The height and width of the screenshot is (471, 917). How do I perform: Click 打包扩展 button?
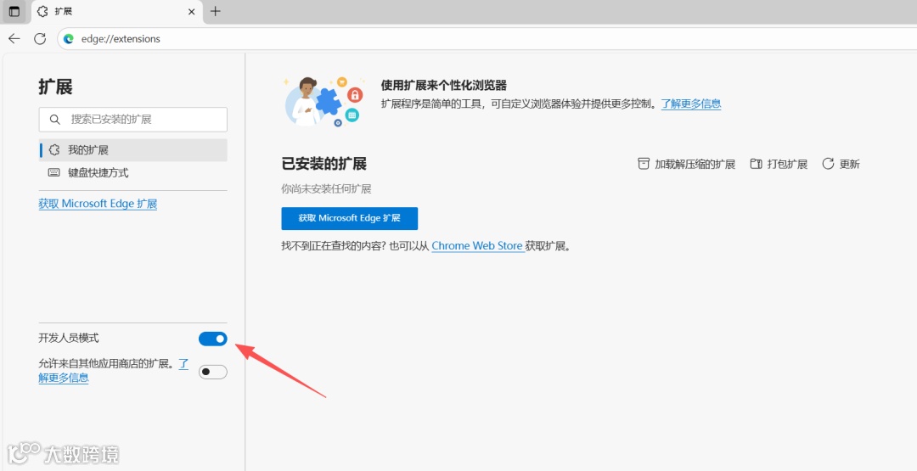[x=779, y=164]
